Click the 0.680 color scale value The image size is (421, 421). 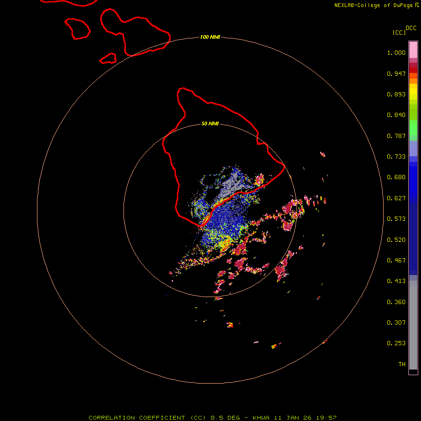396,177
